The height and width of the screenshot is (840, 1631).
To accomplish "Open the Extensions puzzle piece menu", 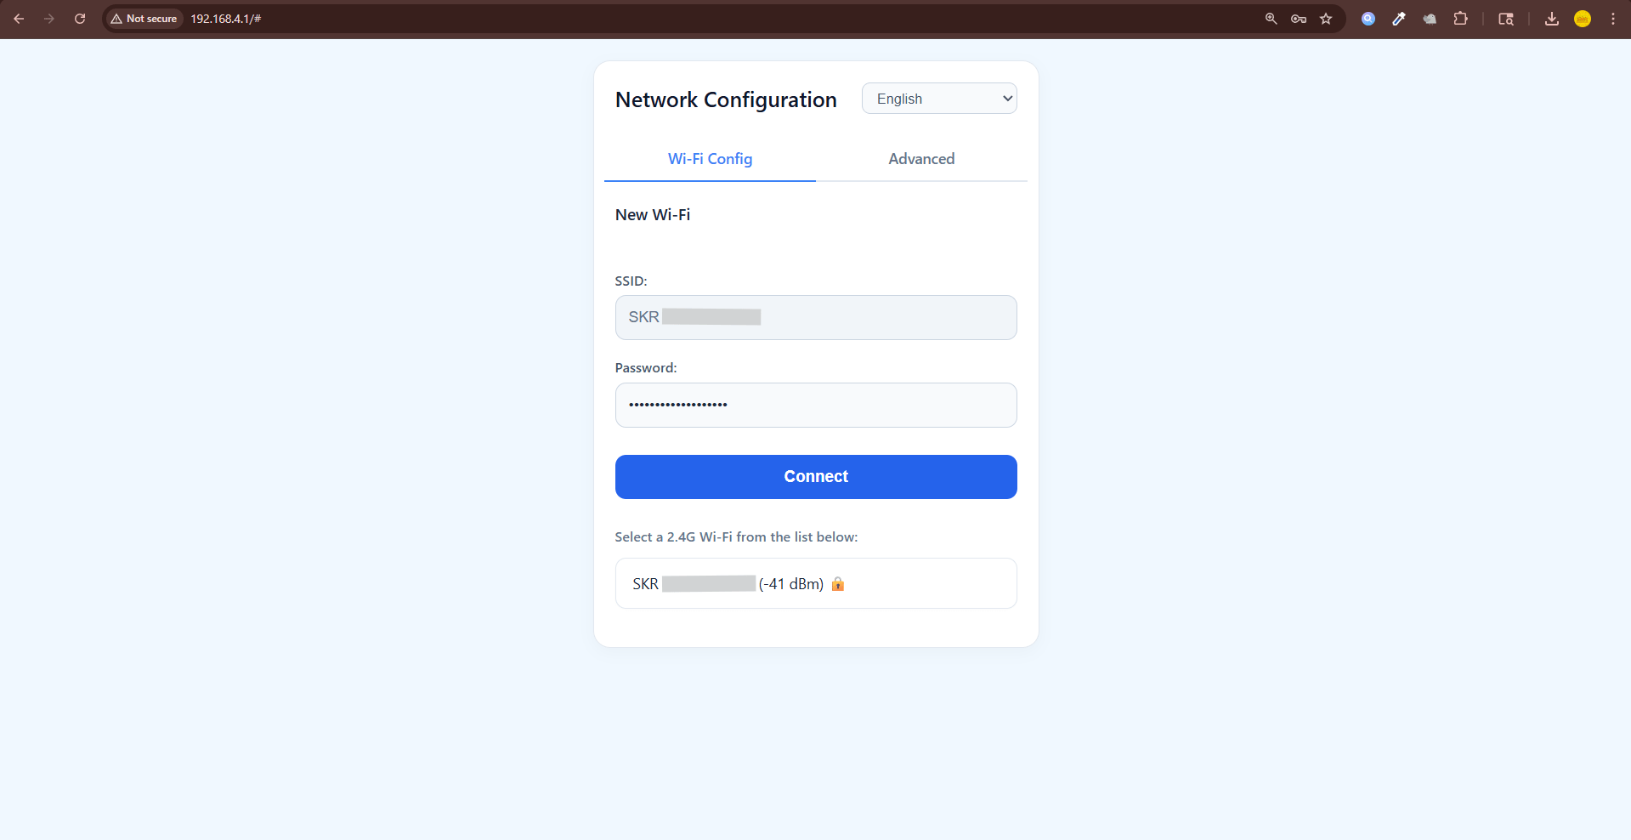I will [x=1460, y=19].
